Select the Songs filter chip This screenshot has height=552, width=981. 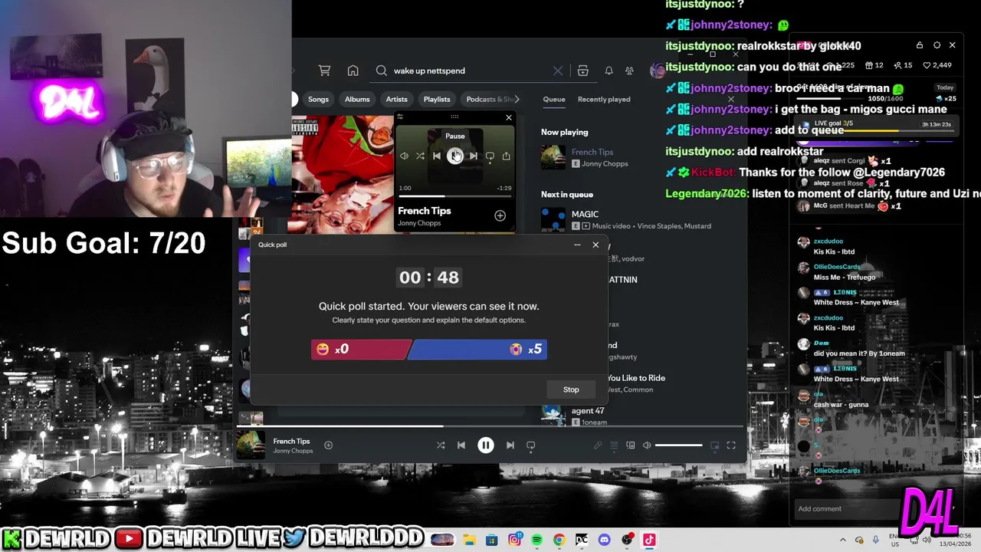(x=318, y=99)
